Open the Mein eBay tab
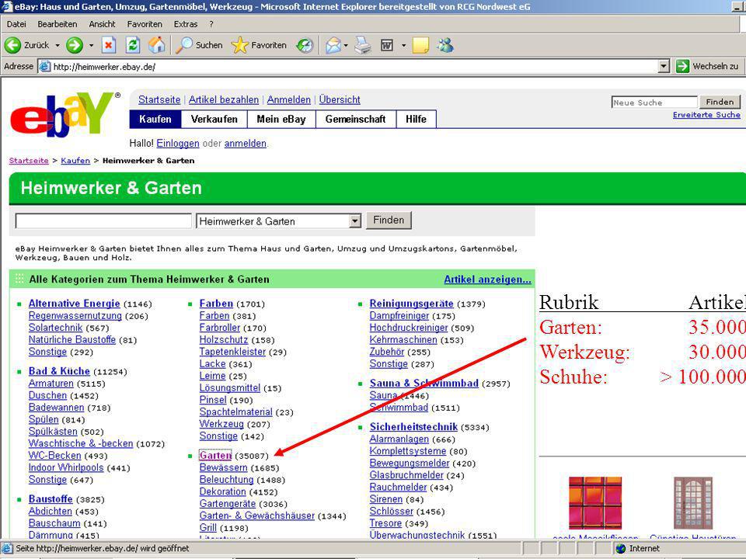 281,120
